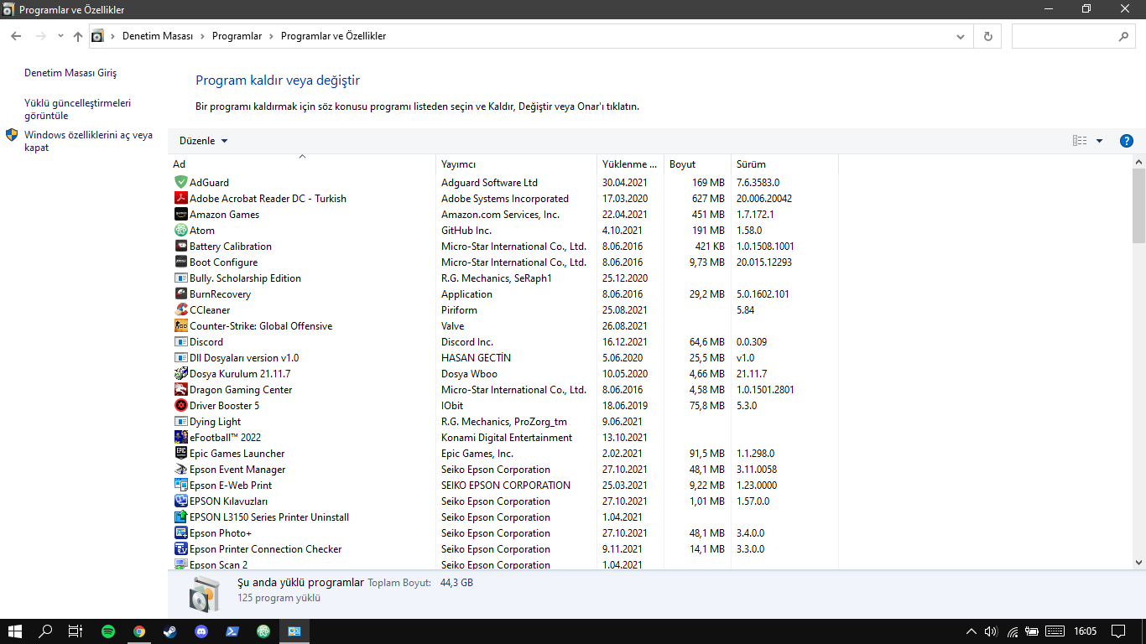The image size is (1146, 644).
Task: Click the 44,3 GB total size text
Action: click(x=456, y=582)
